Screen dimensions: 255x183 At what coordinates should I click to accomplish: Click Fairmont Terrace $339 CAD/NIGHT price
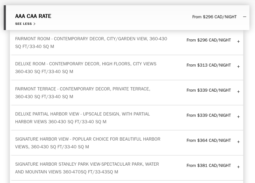pyautogui.click(x=209, y=90)
